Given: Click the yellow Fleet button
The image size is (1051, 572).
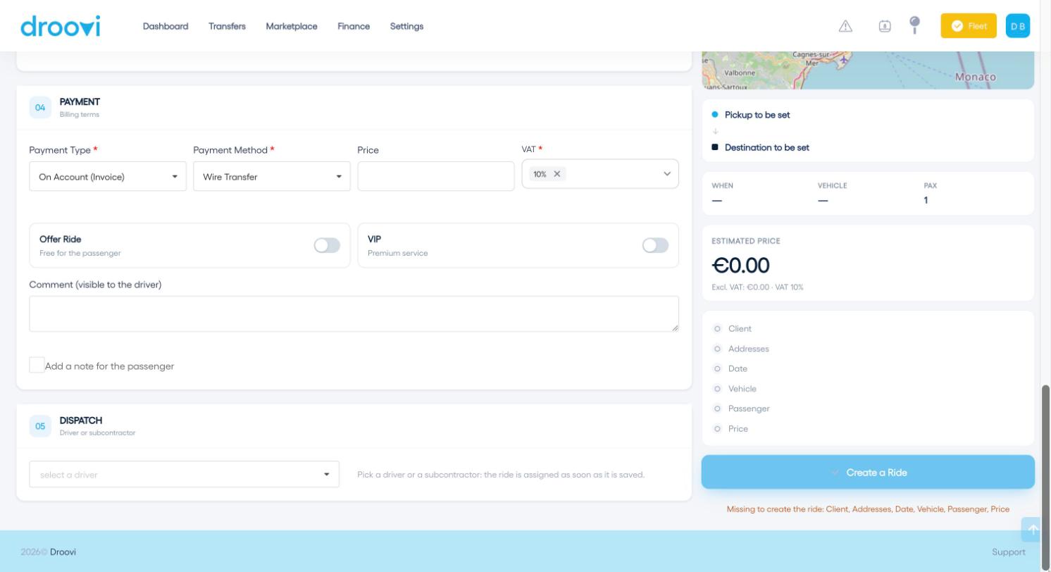Looking at the screenshot, I should pos(969,26).
